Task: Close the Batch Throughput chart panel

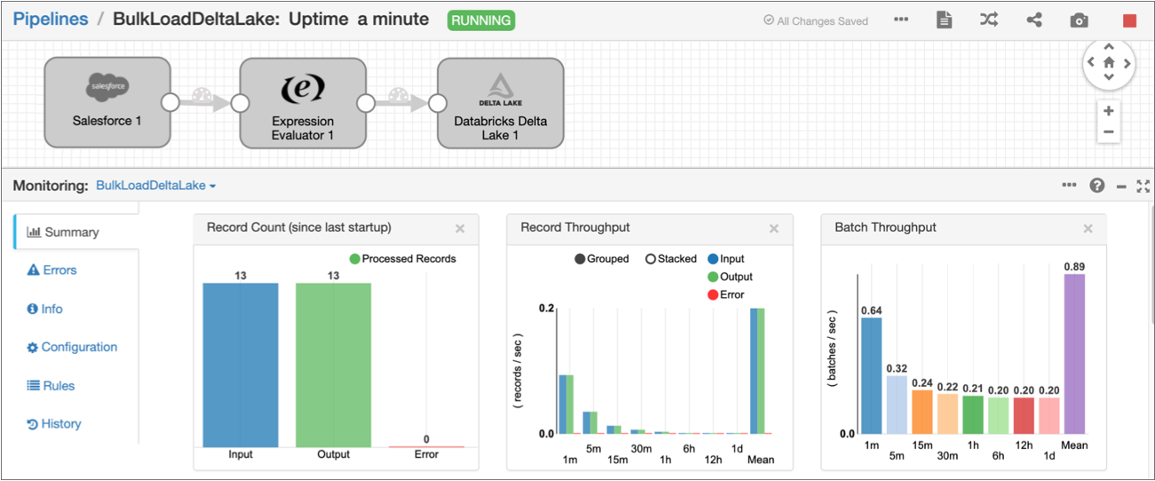Action: click(1088, 229)
